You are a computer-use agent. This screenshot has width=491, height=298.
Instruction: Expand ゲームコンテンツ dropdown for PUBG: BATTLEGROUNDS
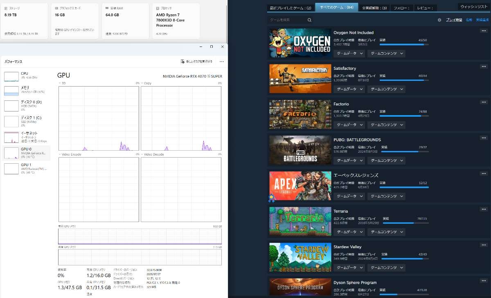[x=386, y=160]
